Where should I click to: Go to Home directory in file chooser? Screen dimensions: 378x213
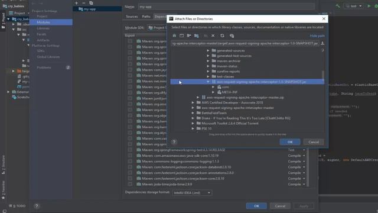(x=174, y=35)
